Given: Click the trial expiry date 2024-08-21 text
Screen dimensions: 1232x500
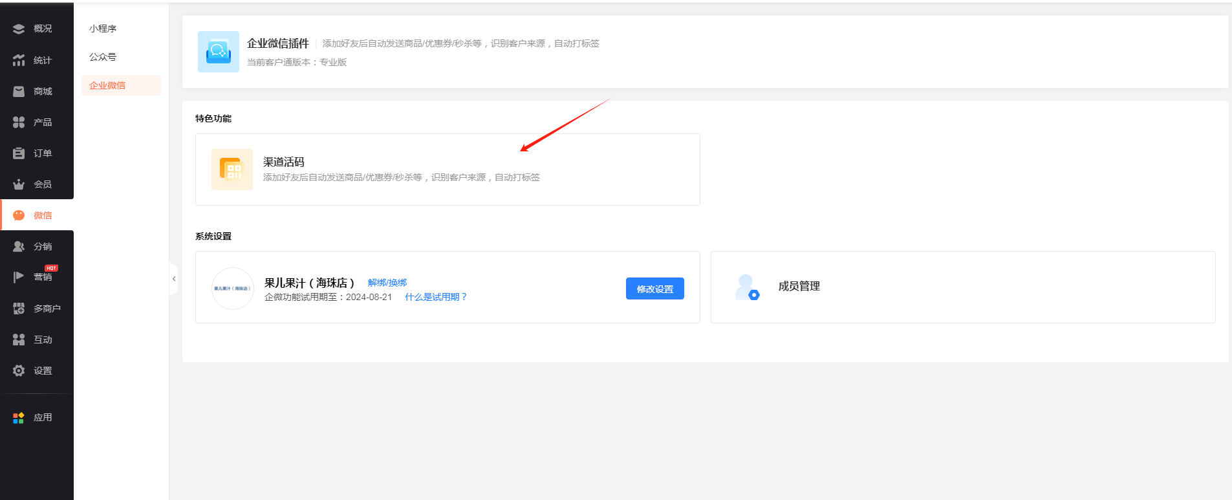Looking at the screenshot, I should (x=369, y=297).
